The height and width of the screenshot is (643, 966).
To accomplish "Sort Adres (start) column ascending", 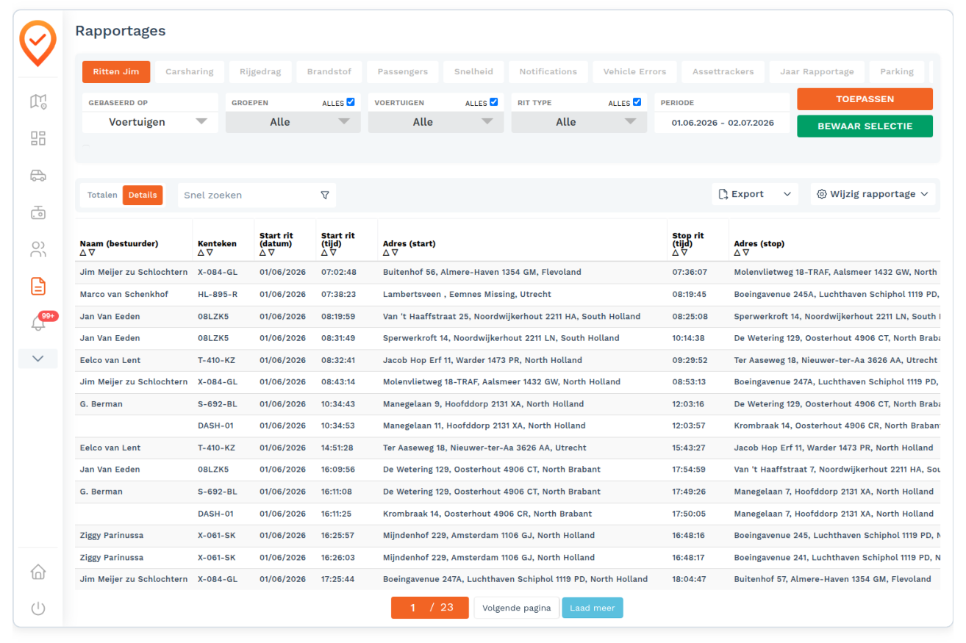I will (386, 253).
